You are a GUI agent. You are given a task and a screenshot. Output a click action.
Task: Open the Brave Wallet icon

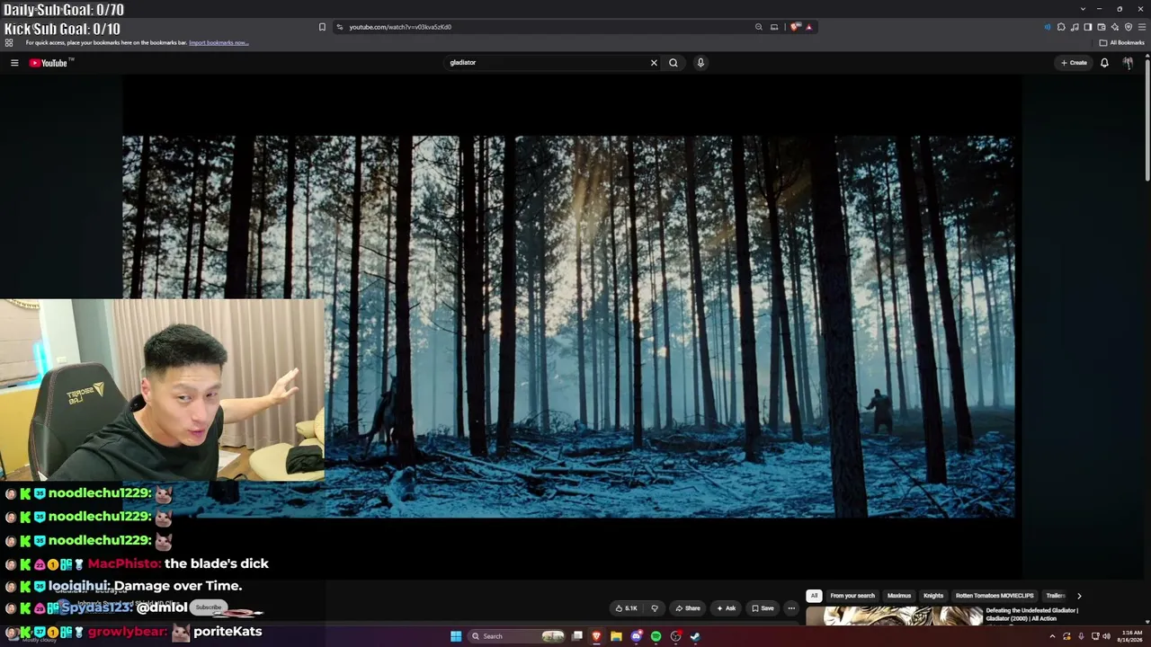pos(1102,27)
